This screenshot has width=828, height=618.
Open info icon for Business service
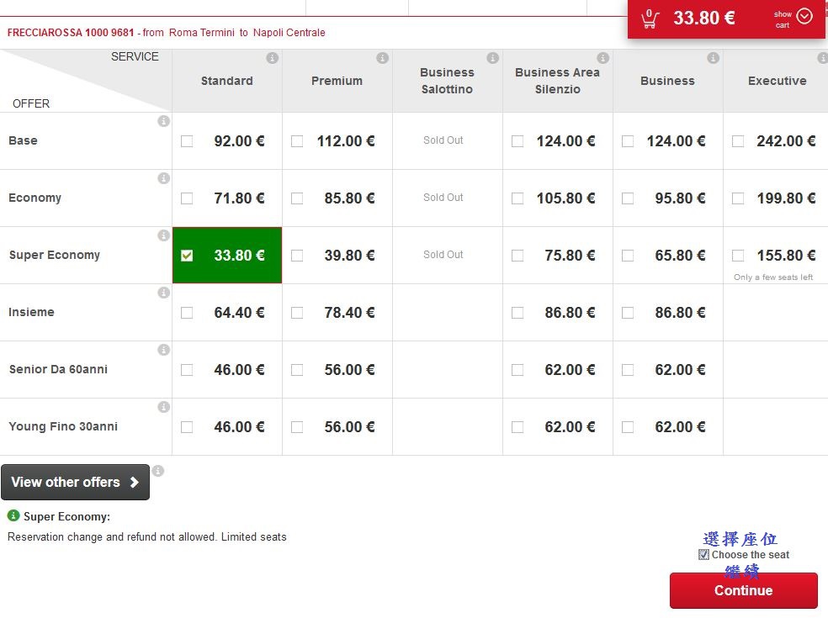coord(714,58)
